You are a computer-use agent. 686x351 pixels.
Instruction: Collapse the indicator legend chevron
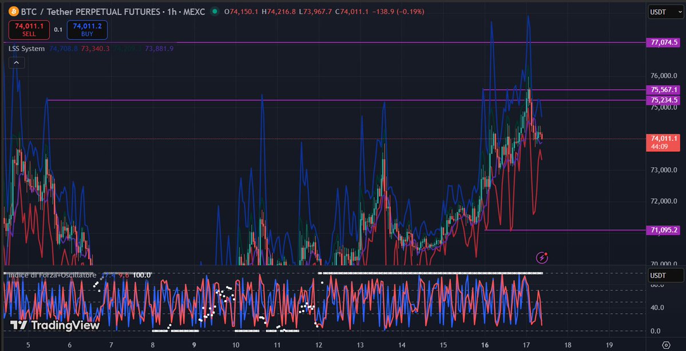16,63
